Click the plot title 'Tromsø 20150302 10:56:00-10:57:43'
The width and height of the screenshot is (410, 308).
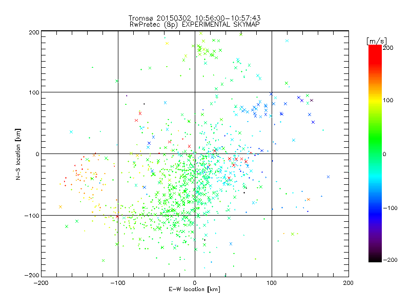click(x=194, y=18)
